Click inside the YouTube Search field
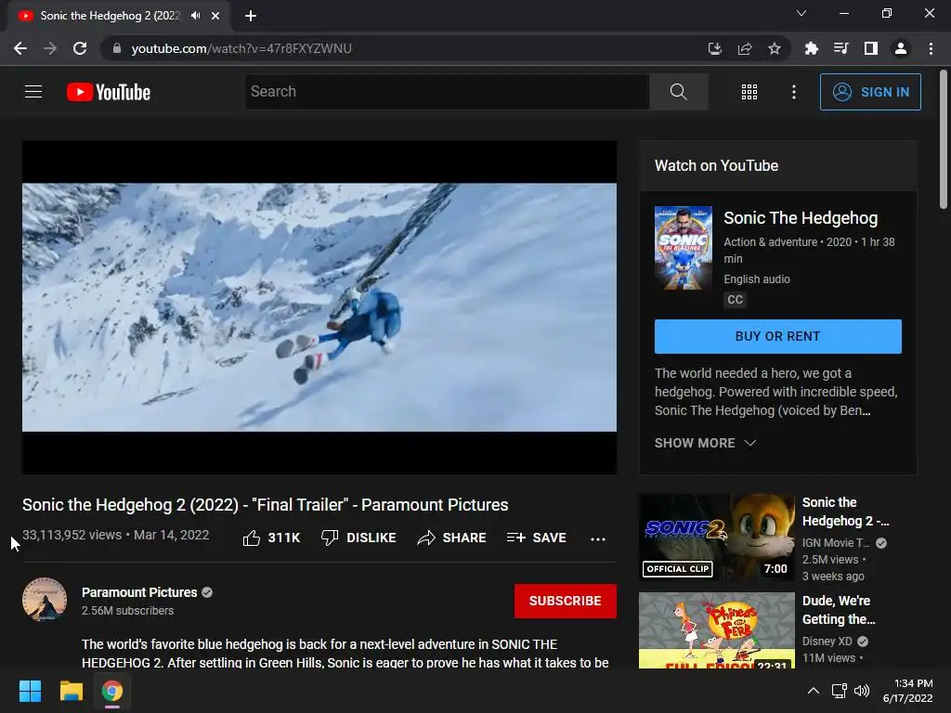951x713 pixels. tap(447, 92)
